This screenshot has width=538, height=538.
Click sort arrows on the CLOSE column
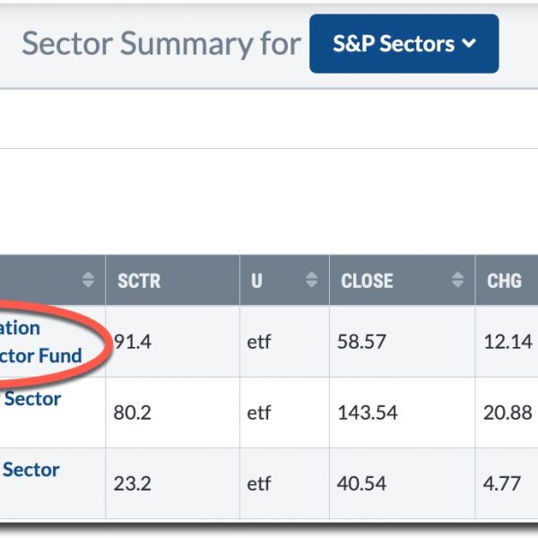458,281
